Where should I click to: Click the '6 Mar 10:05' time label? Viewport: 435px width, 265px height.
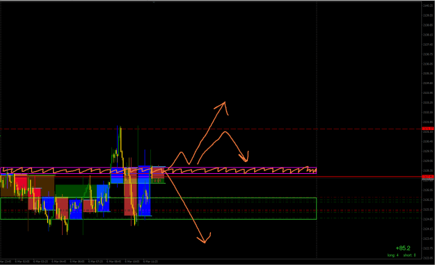click(x=132, y=262)
